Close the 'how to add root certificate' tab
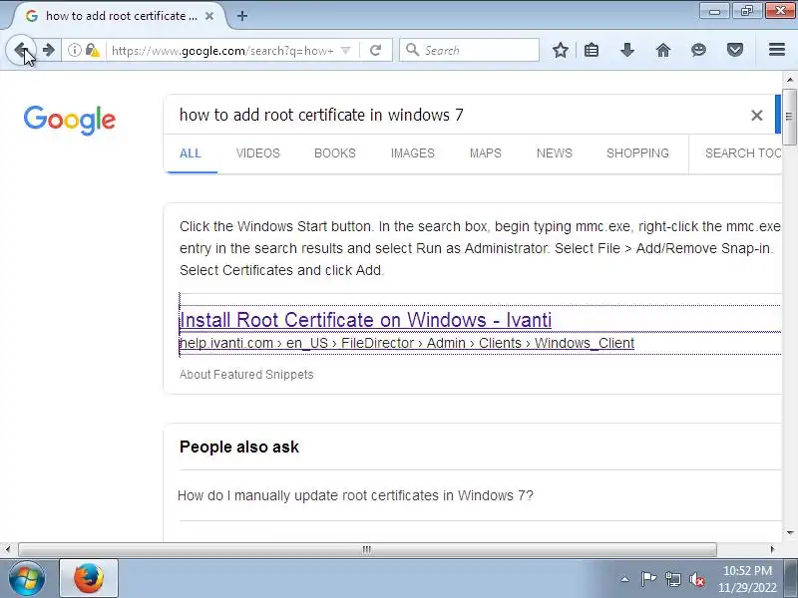This screenshot has height=598, width=798. (x=209, y=16)
